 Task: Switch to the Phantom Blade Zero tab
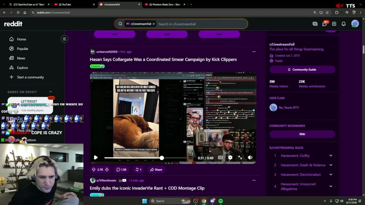point(165,5)
